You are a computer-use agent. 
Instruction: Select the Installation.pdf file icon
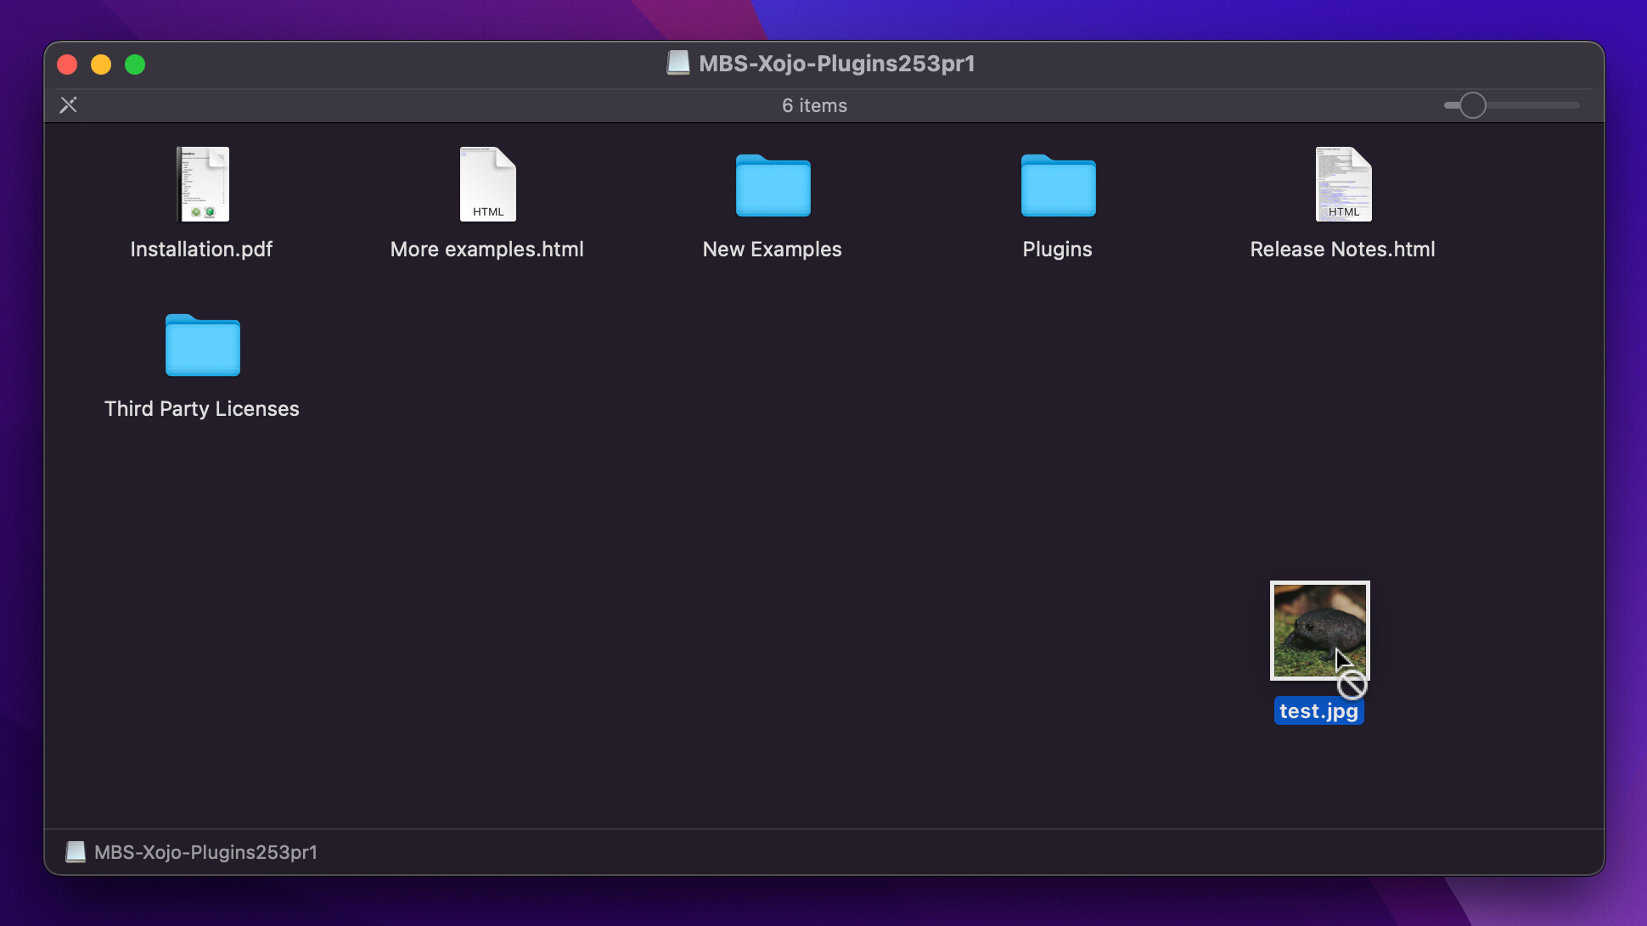coord(203,184)
